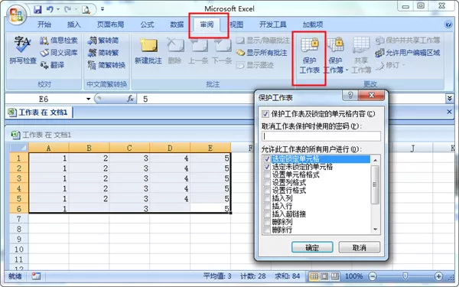Open 修订 track changes menu

coord(390,65)
